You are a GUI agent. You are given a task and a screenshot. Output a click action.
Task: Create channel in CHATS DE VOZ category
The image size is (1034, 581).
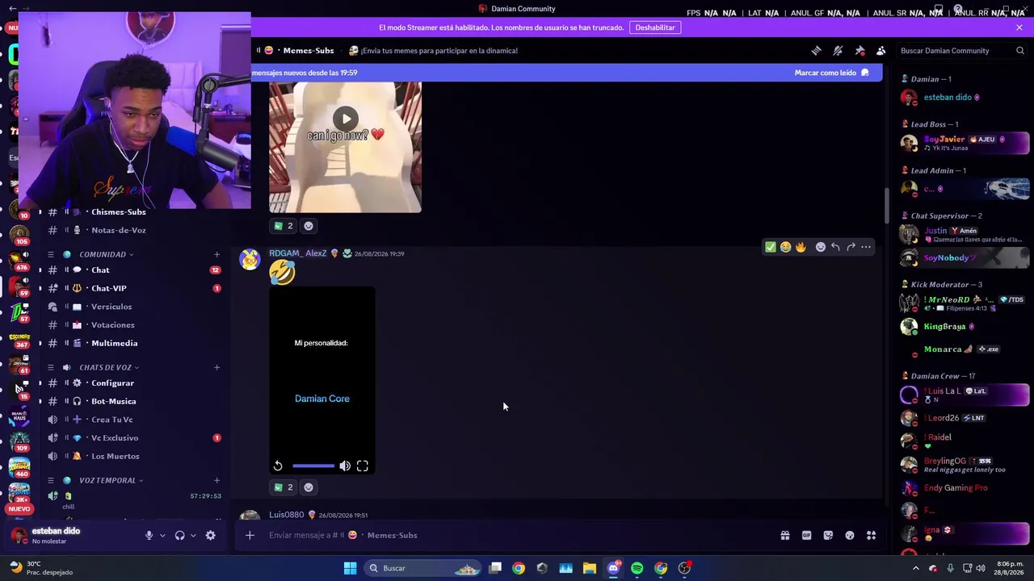click(x=216, y=367)
